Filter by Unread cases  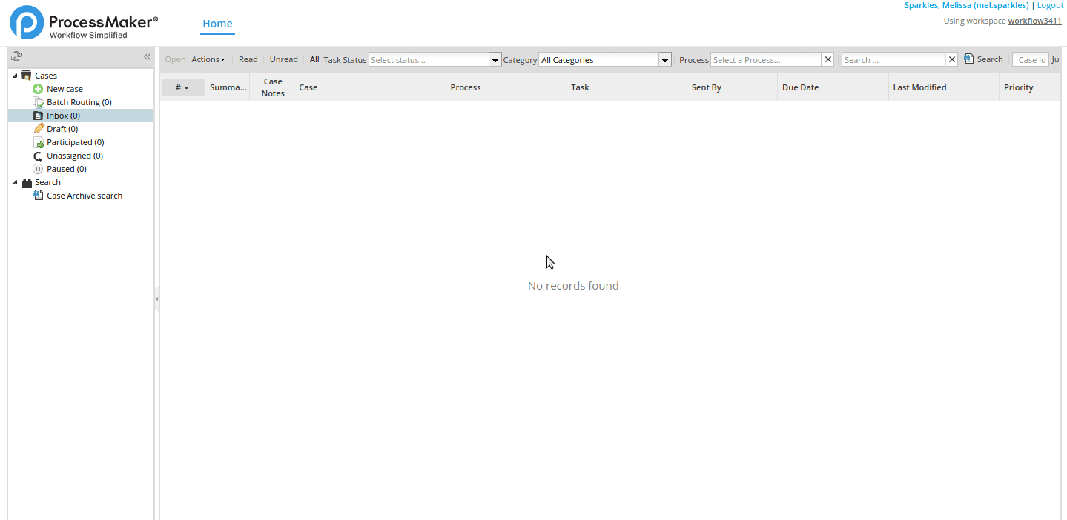tap(283, 59)
